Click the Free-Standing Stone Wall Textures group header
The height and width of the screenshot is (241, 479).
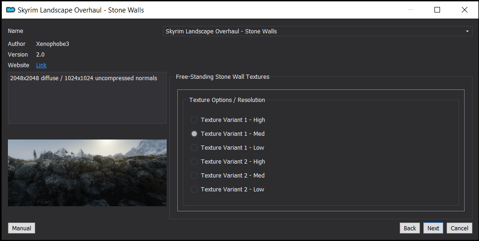pos(222,77)
